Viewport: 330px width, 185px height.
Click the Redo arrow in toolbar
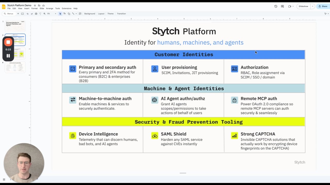tap(32, 14)
